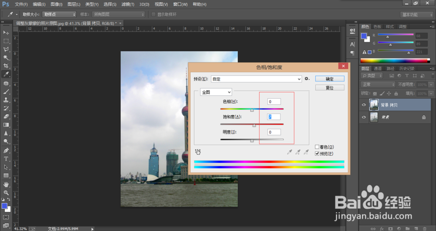Select the Healing Brush tool
The width and height of the screenshot is (436, 231).
(x=6, y=83)
